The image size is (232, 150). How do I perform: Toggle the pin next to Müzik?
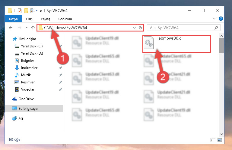(61, 75)
